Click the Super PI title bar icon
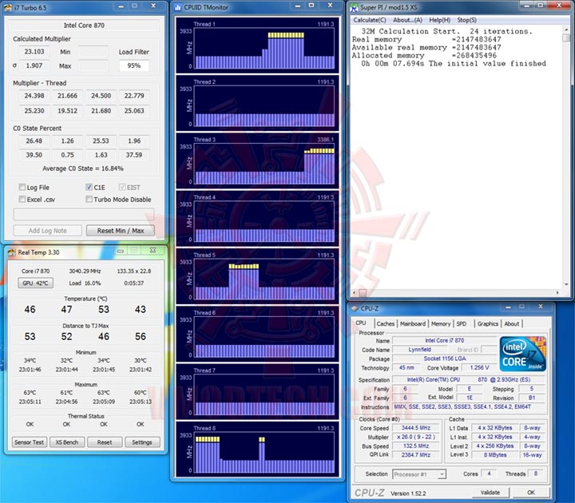This screenshot has height=503, width=575. click(x=354, y=7)
